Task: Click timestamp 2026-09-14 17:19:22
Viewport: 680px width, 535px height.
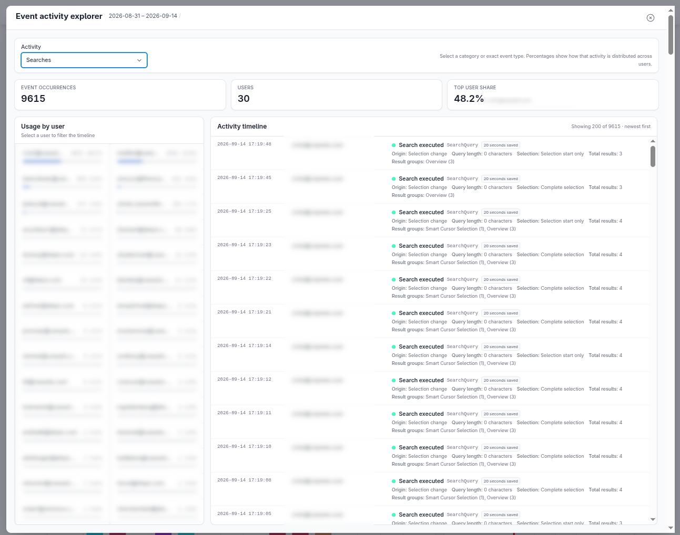Action: (244, 278)
